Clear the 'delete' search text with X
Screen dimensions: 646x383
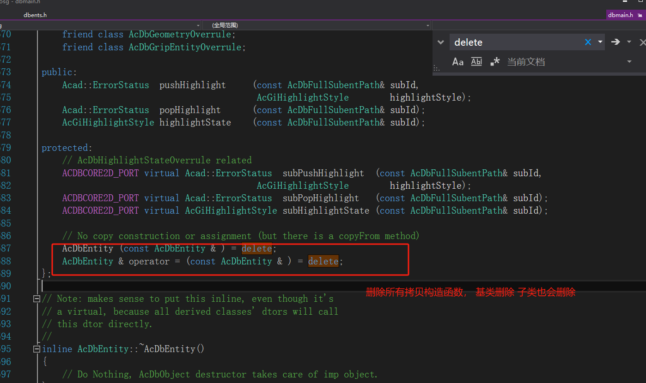tap(588, 42)
